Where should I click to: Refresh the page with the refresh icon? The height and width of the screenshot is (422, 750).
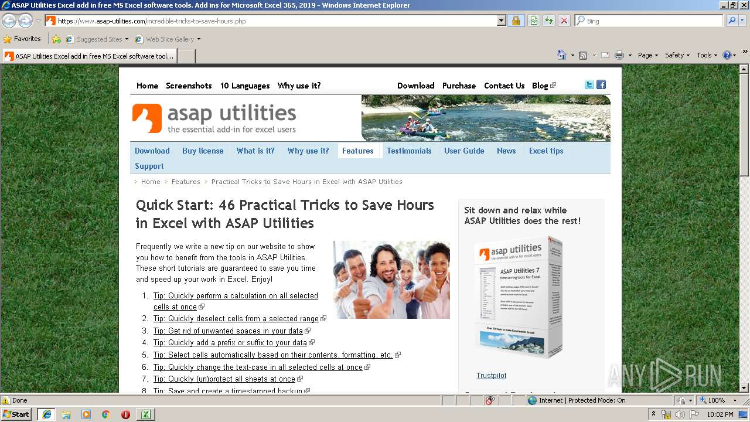click(x=549, y=21)
